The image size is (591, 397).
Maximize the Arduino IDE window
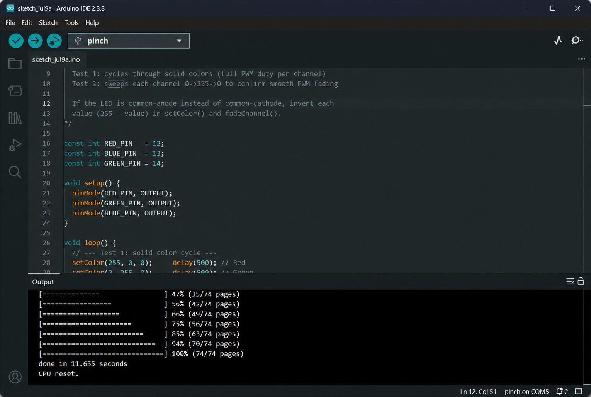pyautogui.click(x=553, y=8)
